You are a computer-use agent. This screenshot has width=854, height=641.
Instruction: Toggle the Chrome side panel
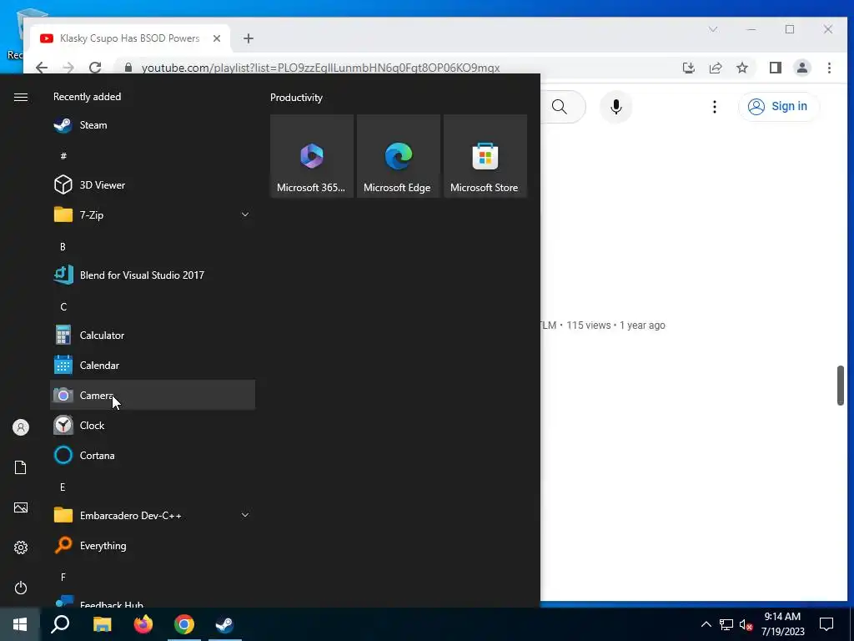click(775, 68)
